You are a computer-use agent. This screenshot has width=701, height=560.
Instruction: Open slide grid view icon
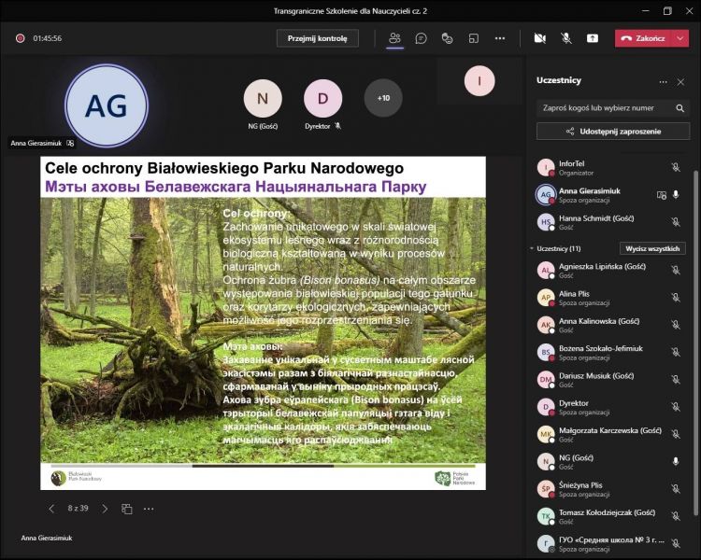point(127,509)
